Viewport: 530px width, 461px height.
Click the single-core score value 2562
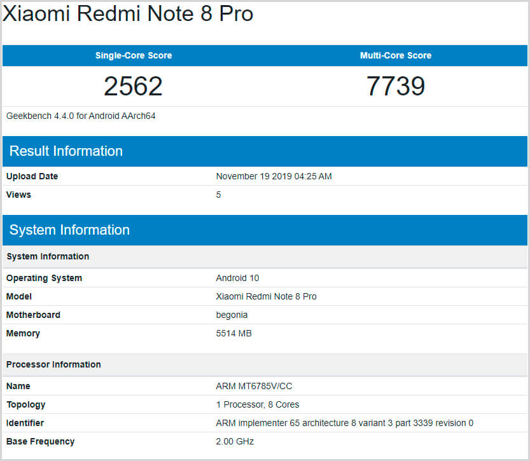(x=133, y=86)
